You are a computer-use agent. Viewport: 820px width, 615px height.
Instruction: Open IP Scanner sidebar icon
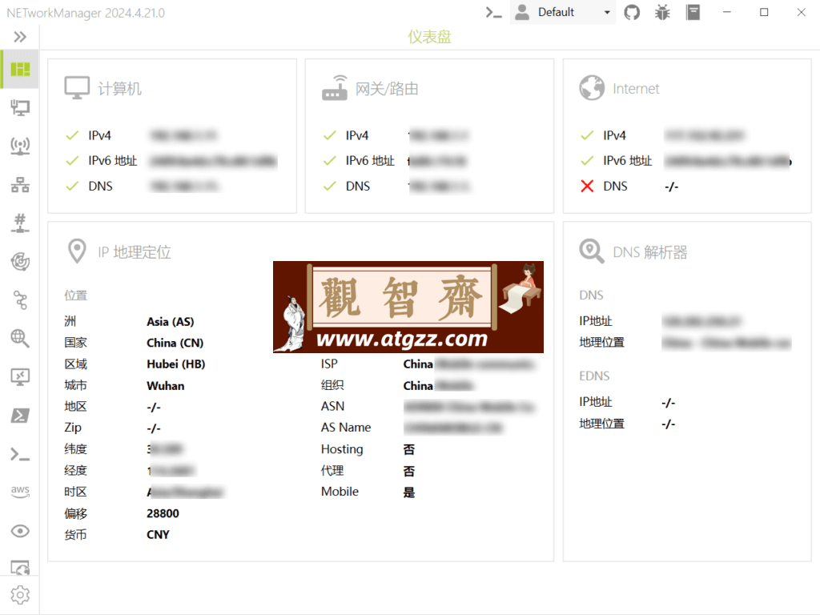[20, 185]
